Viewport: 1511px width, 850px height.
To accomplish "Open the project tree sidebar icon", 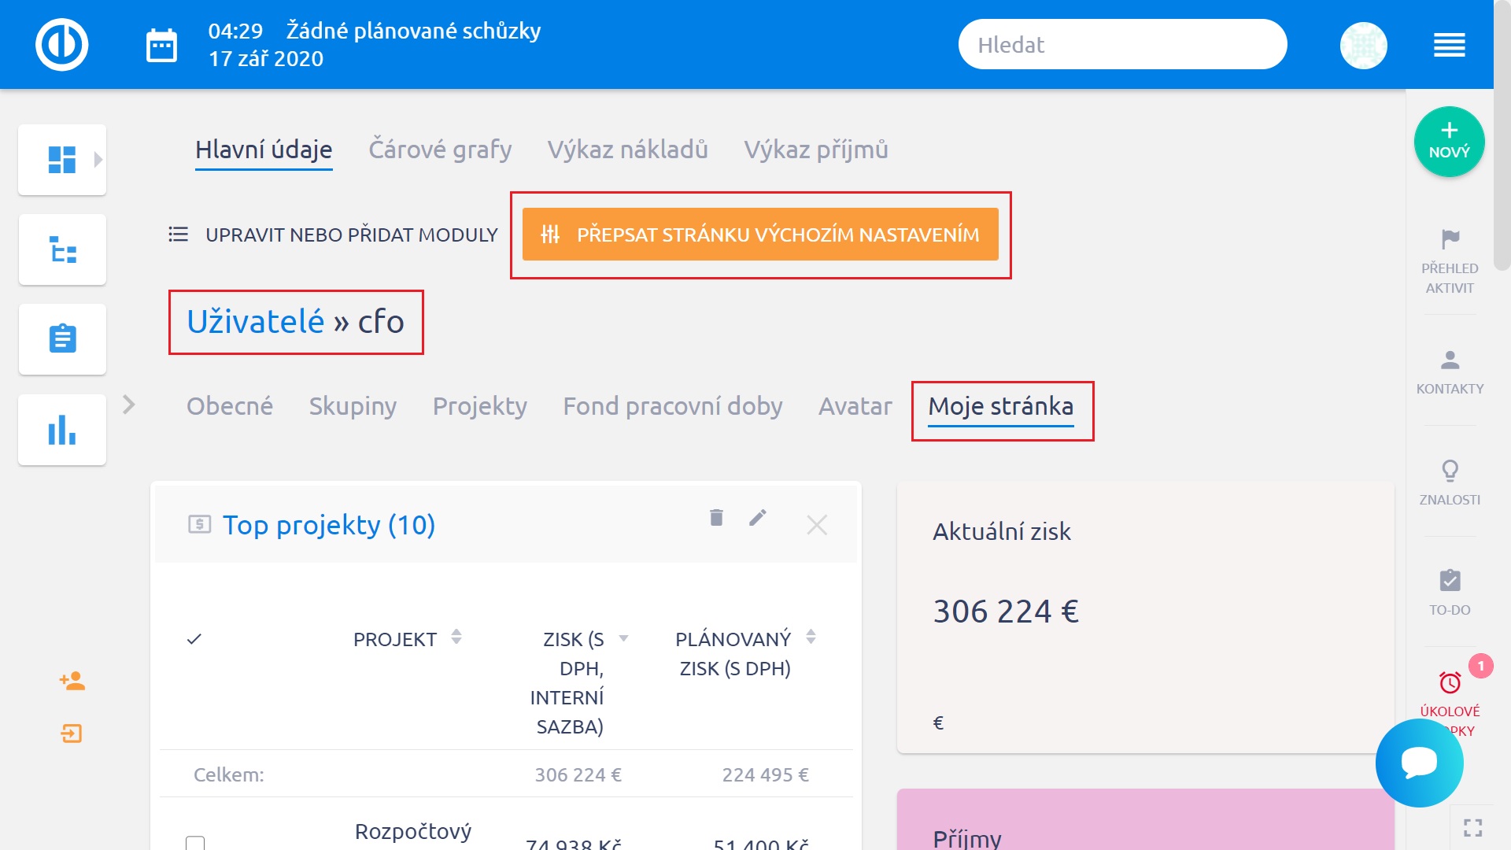I will tap(62, 250).
